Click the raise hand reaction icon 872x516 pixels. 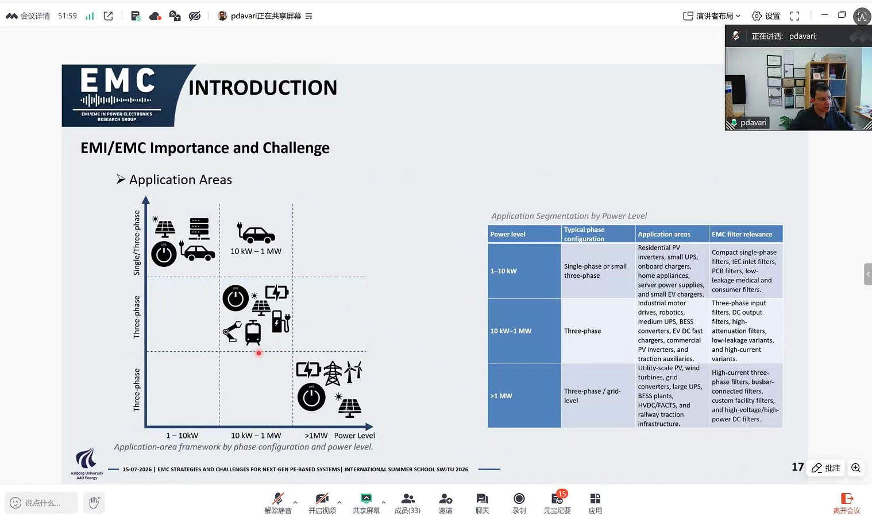coord(94,503)
